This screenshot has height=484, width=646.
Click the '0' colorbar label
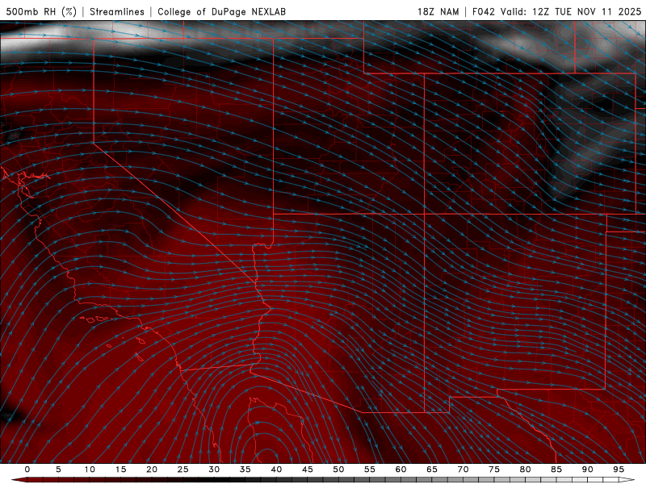coord(27,469)
